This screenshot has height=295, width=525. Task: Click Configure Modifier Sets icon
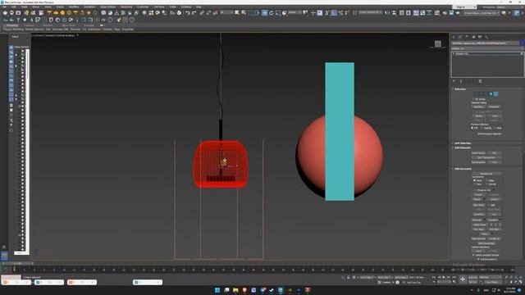(480, 81)
